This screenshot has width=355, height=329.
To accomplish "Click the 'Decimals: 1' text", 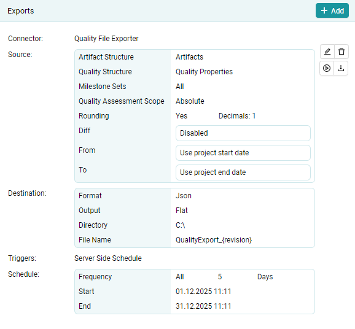I will point(237,116).
